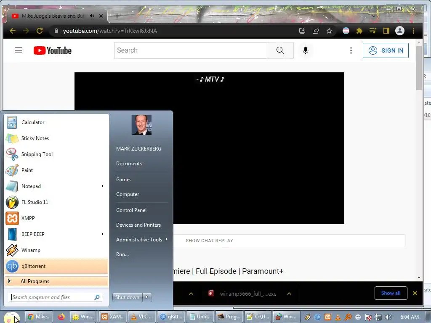Expand All Programs list
This screenshot has height=323, width=431.
coord(56,281)
